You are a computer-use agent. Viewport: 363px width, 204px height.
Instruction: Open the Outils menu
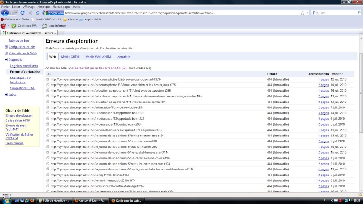pyautogui.click(x=76, y=7)
